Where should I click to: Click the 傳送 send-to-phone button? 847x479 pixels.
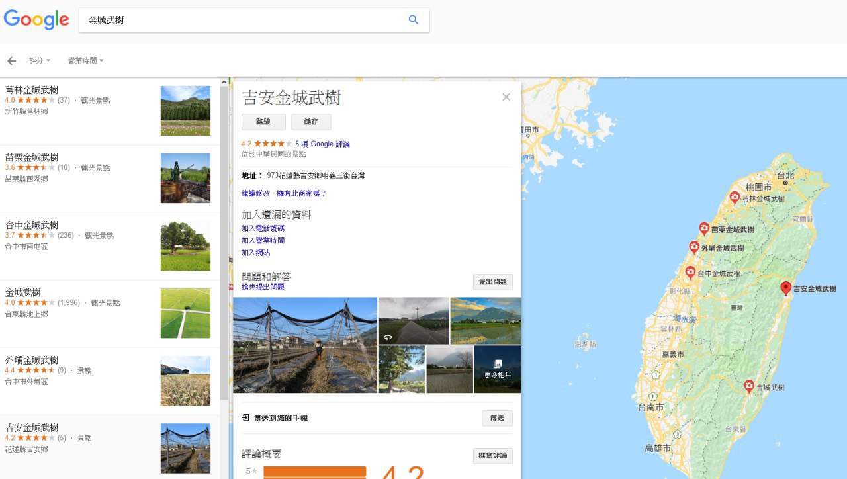tap(497, 418)
